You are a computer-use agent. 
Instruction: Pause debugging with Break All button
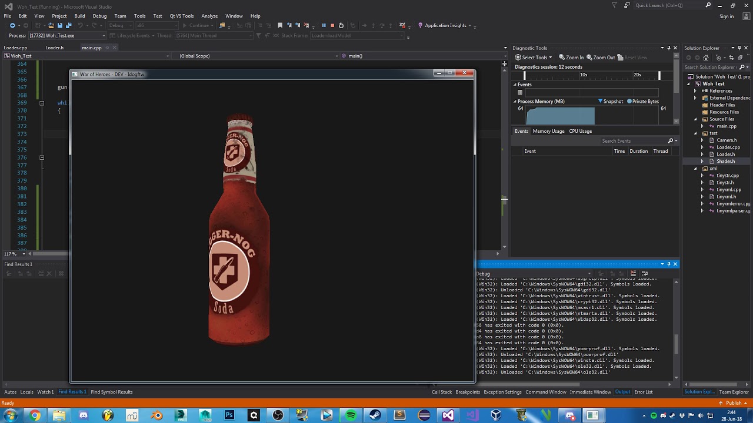[x=324, y=25]
